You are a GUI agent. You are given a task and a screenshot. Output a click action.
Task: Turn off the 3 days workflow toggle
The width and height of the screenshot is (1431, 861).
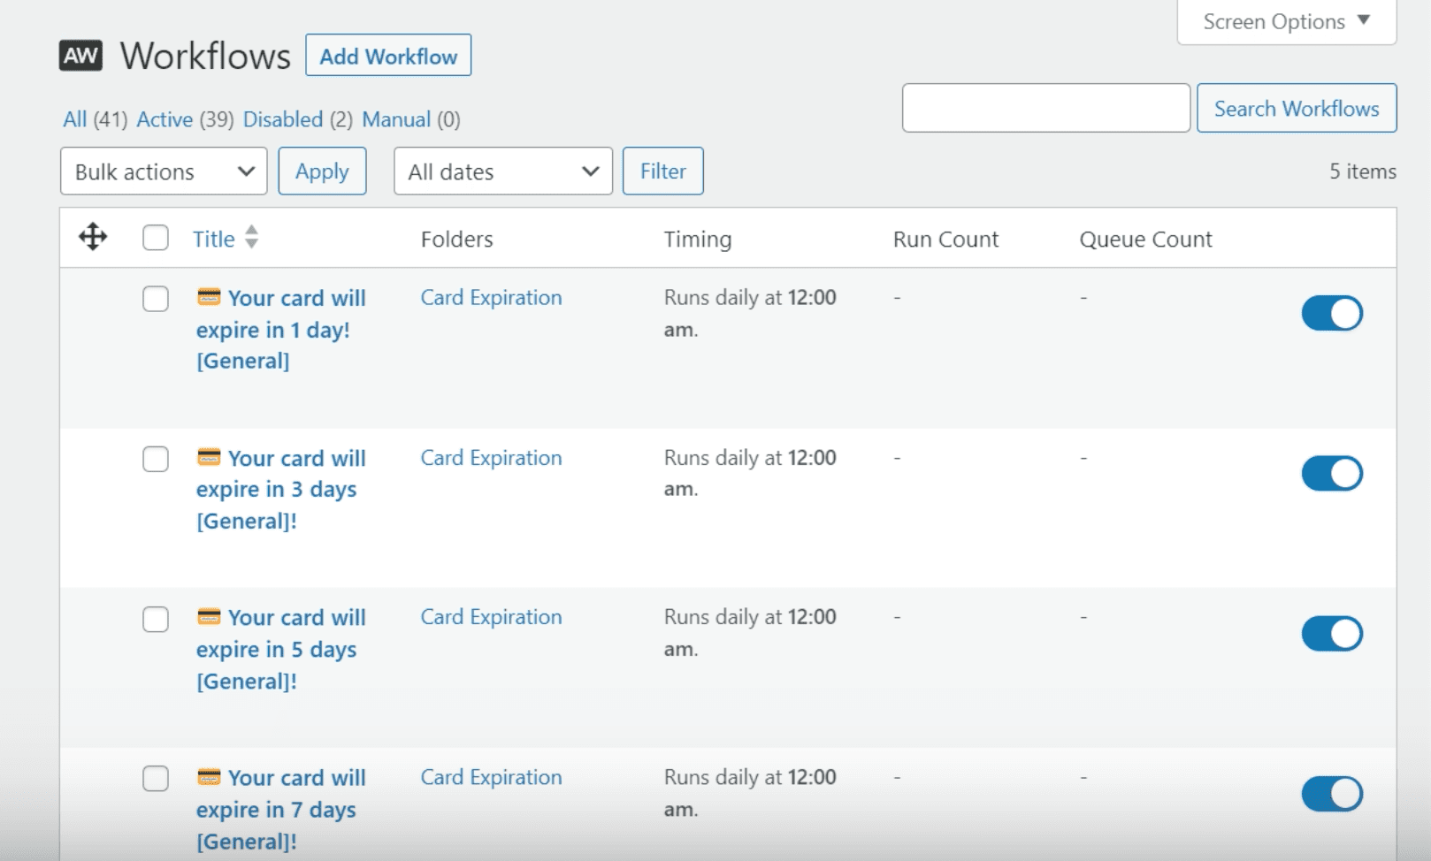point(1331,474)
